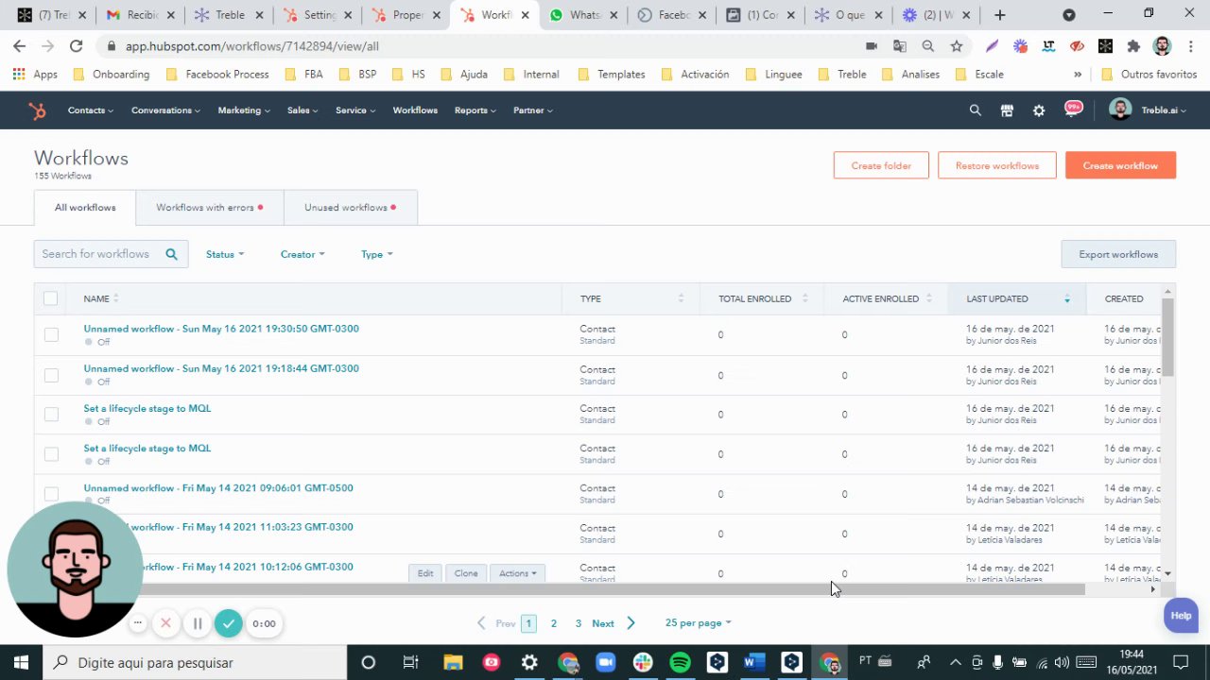The image size is (1210, 680).
Task: Click the LanguageTool LT extension icon
Action: coord(1048,46)
